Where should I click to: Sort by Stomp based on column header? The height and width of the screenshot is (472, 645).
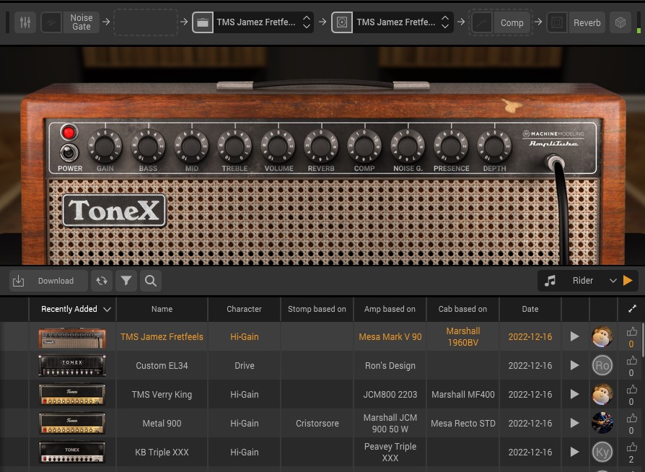coord(317,309)
